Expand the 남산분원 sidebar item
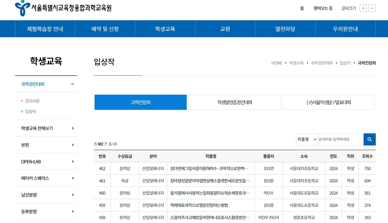Image resolution: width=388 pixels, height=223 pixels. click(x=73, y=195)
